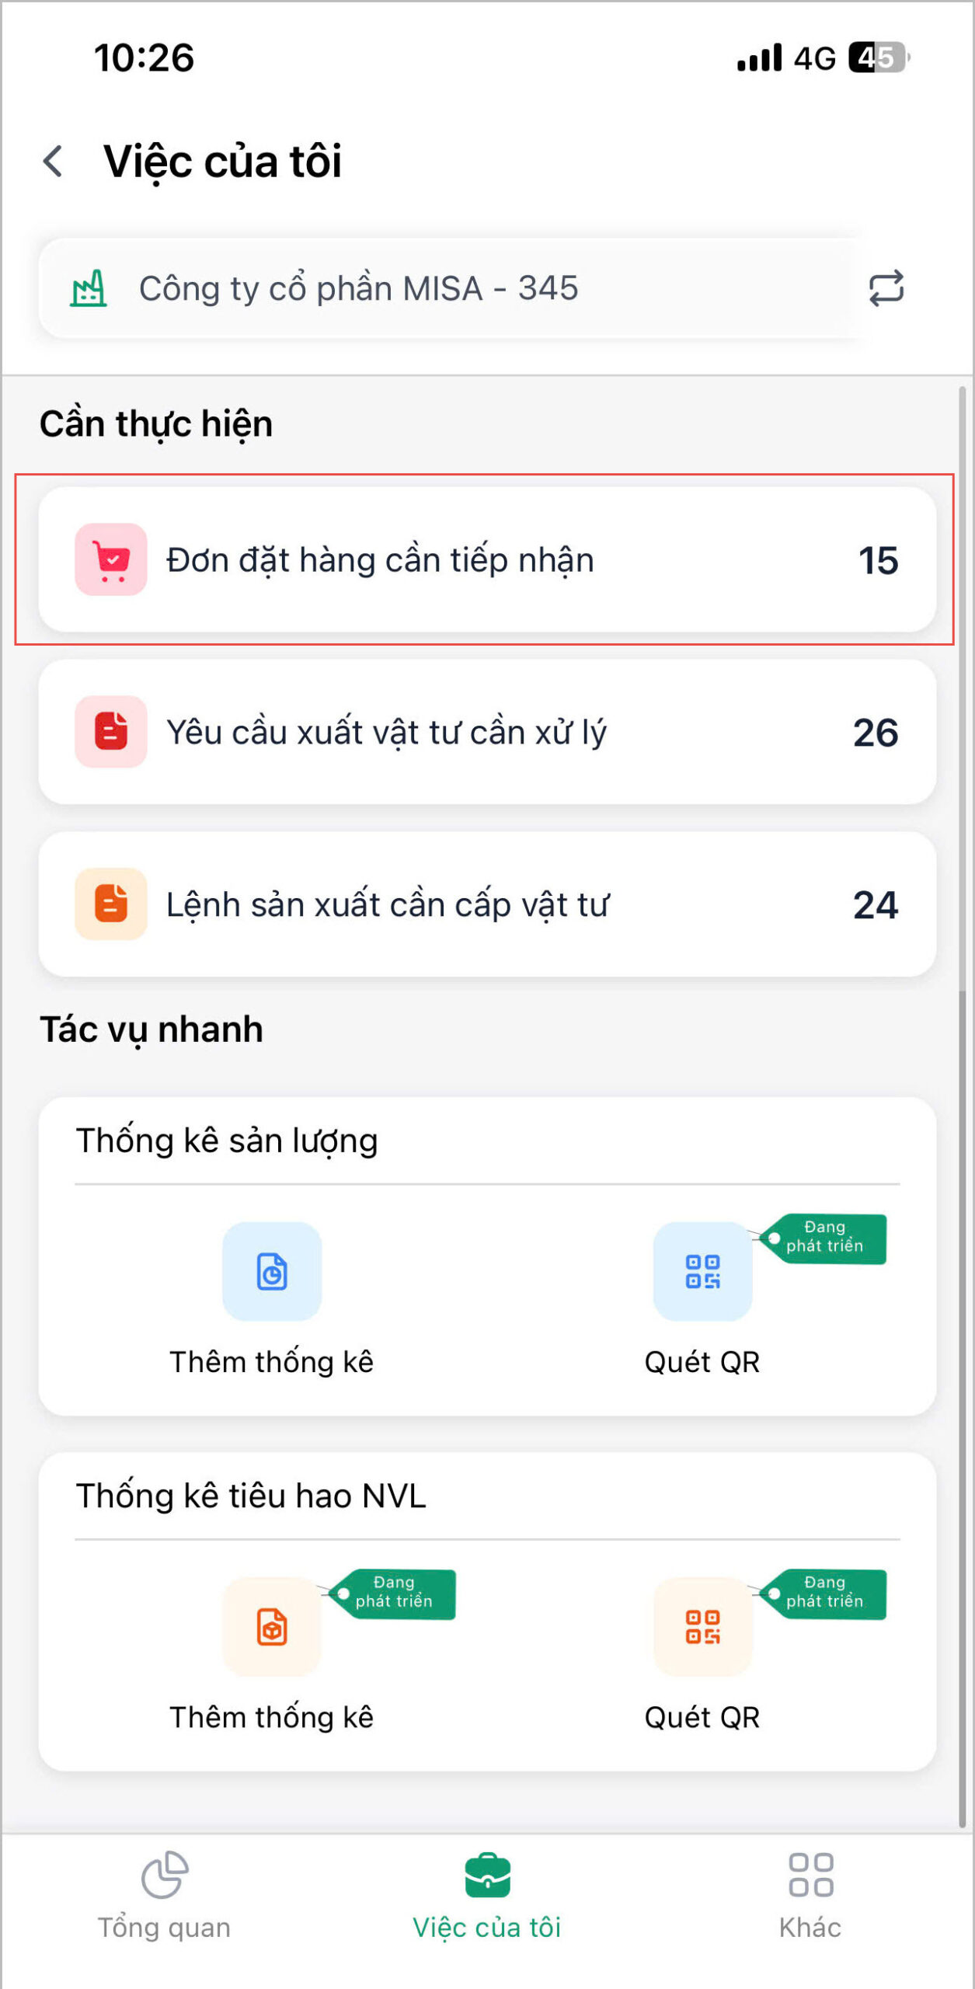The width and height of the screenshot is (975, 1989).
Task: Tap the green factory icon
Action: [x=89, y=288]
